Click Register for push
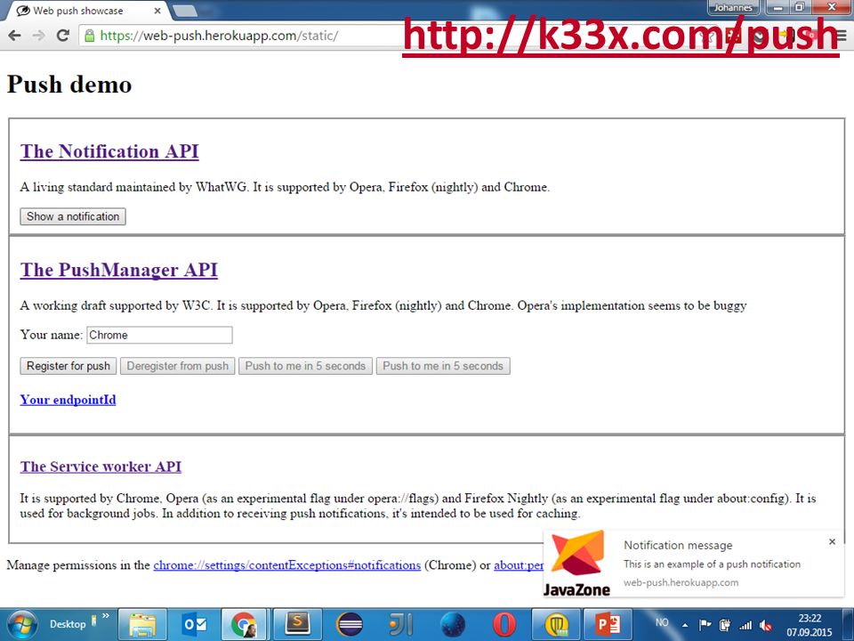The height and width of the screenshot is (641, 854). 68,366
